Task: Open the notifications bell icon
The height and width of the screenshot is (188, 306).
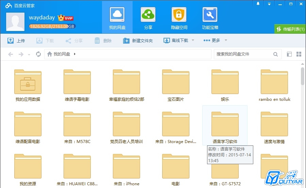Action: [x=258, y=4]
